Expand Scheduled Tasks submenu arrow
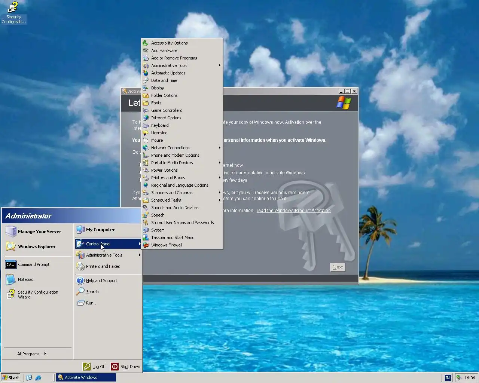 [x=219, y=200]
